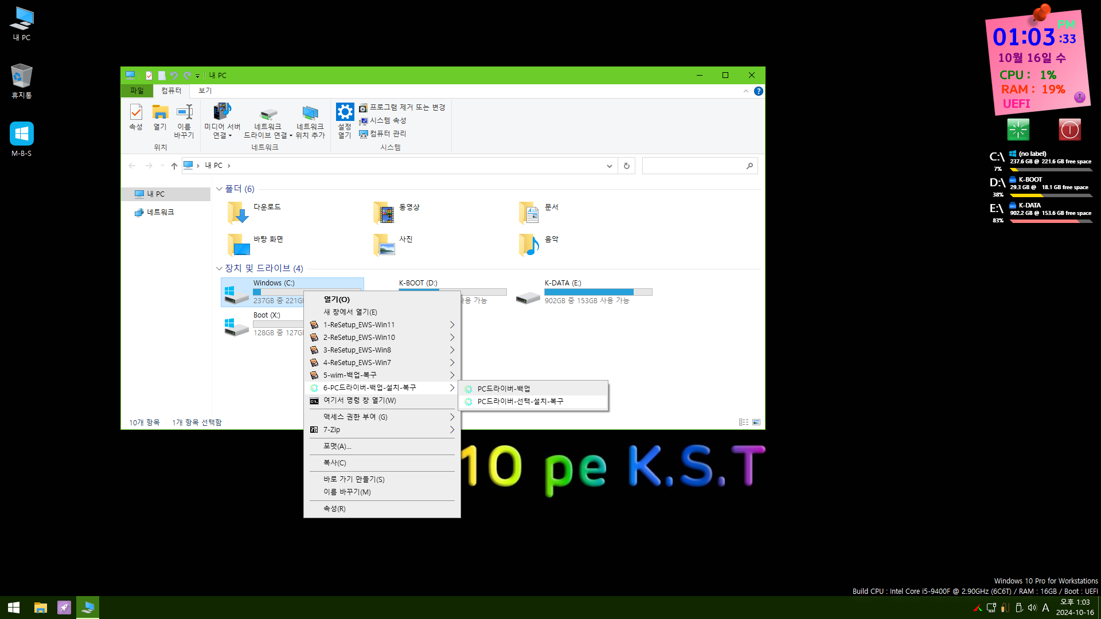
Task: Open the M-B-S desktop shortcut
Action: pos(22,139)
